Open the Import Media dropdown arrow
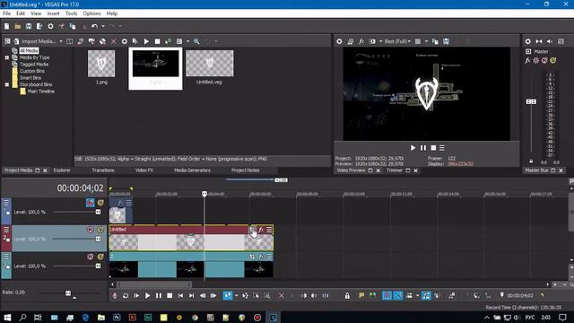 pos(61,41)
